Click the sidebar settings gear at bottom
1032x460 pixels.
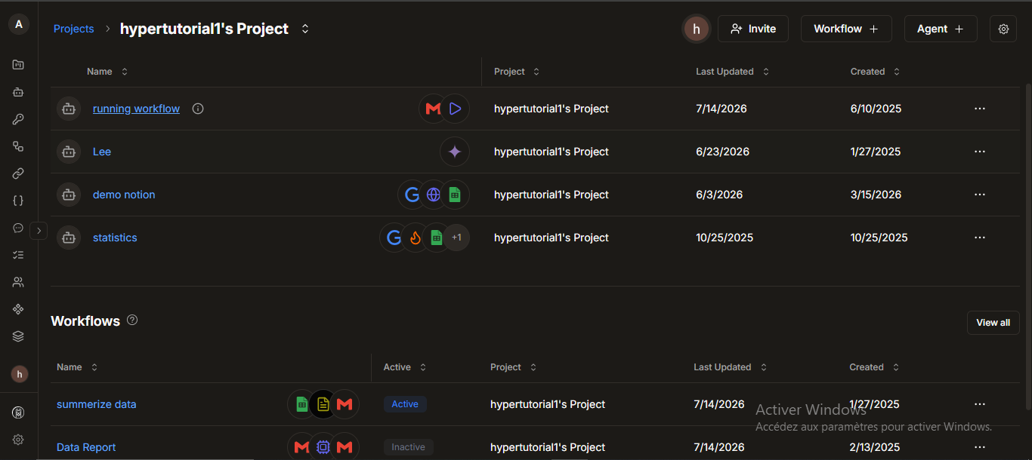point(18,440)
